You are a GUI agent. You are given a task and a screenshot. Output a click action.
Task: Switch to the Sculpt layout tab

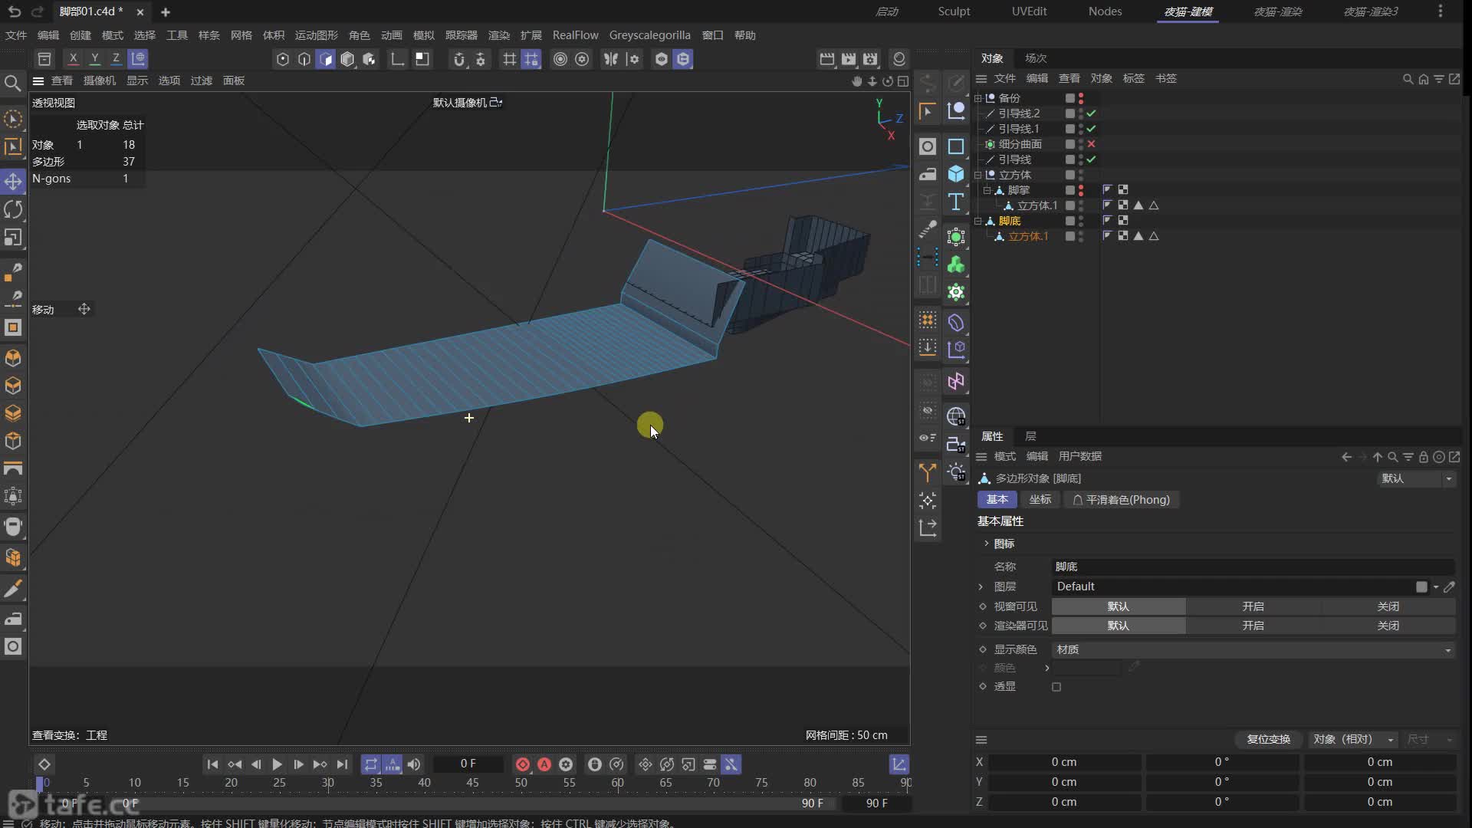(x=954, y=11)
